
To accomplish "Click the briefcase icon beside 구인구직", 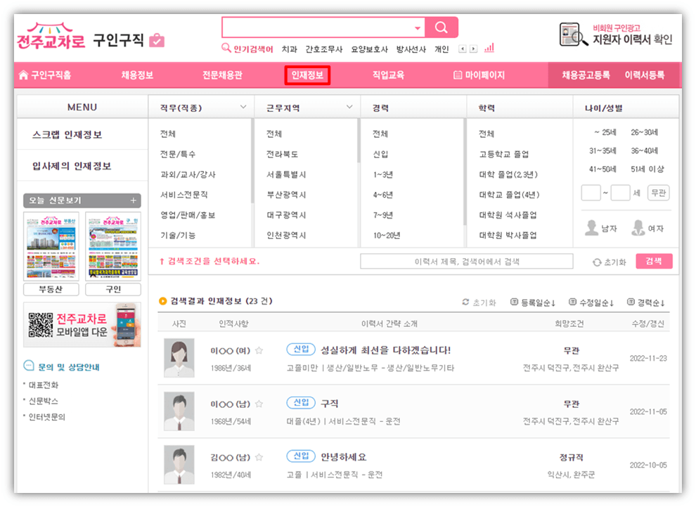I will pos(157,40).
